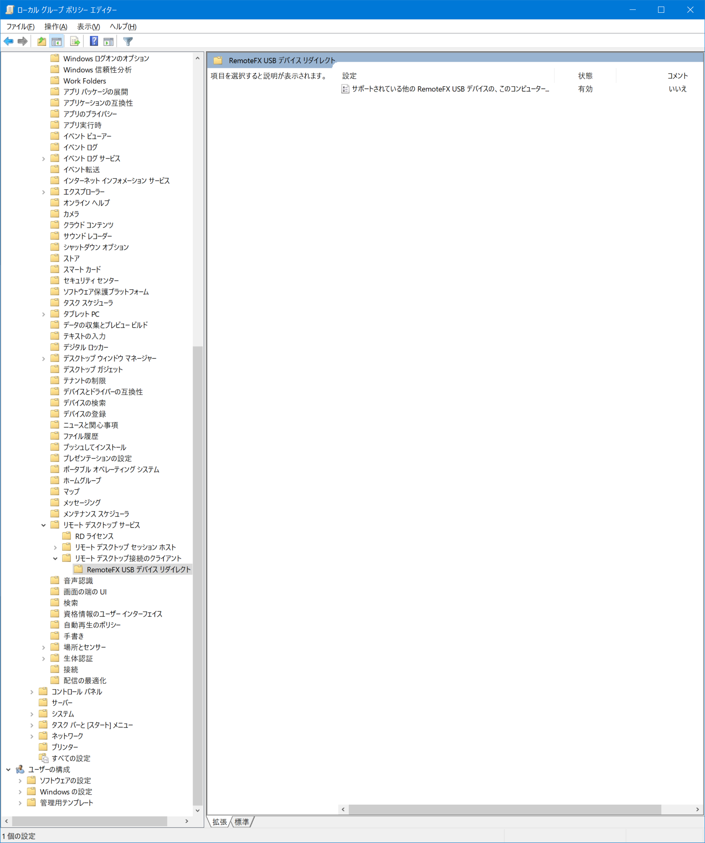Image resolution: width=705 pixels, height=843 pixels.
Task: Select the プリンター tree item
Action: click(65, 747)
